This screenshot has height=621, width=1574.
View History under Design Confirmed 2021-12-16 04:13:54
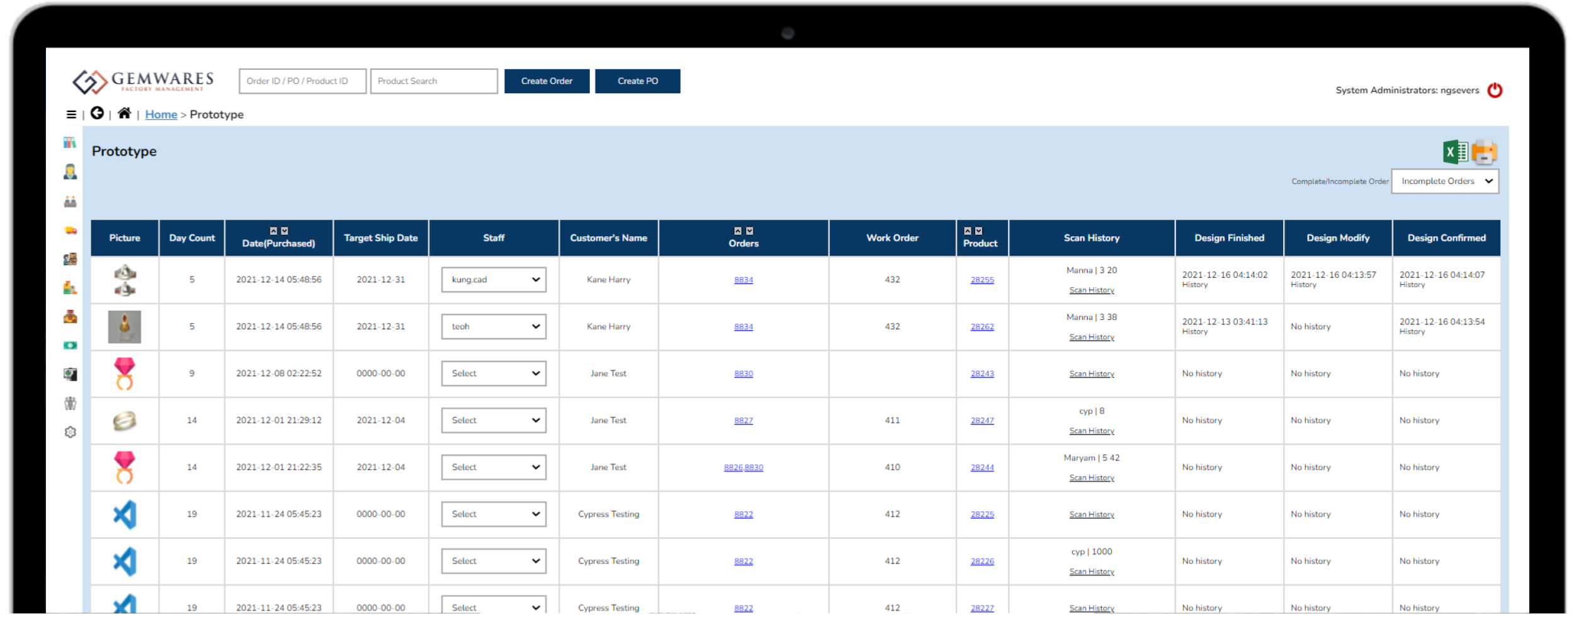1412,332
